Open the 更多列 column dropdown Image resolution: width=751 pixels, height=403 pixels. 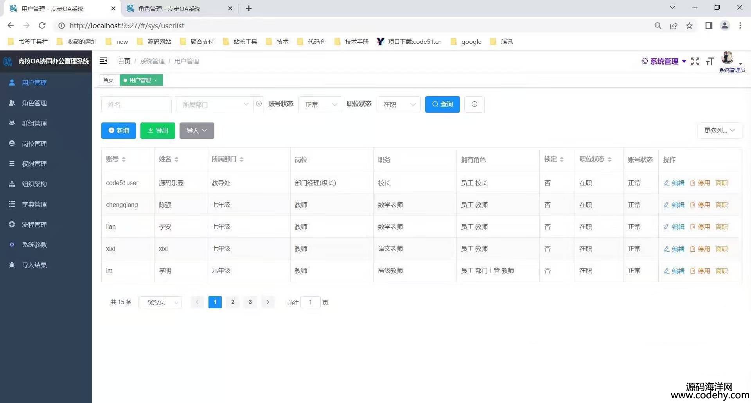pyautogui.click(x=719, y=130)
